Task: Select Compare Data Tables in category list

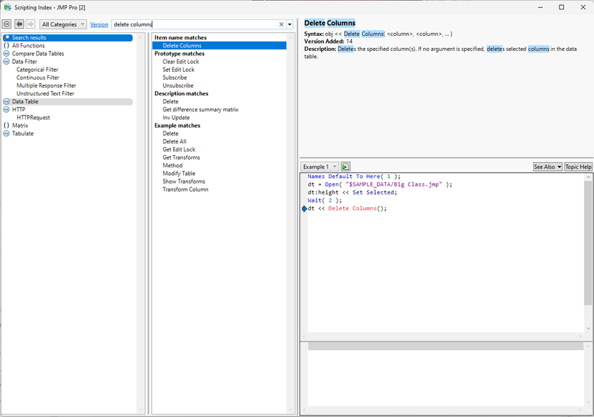Action: pyautogui.click(x=37, y=54)
